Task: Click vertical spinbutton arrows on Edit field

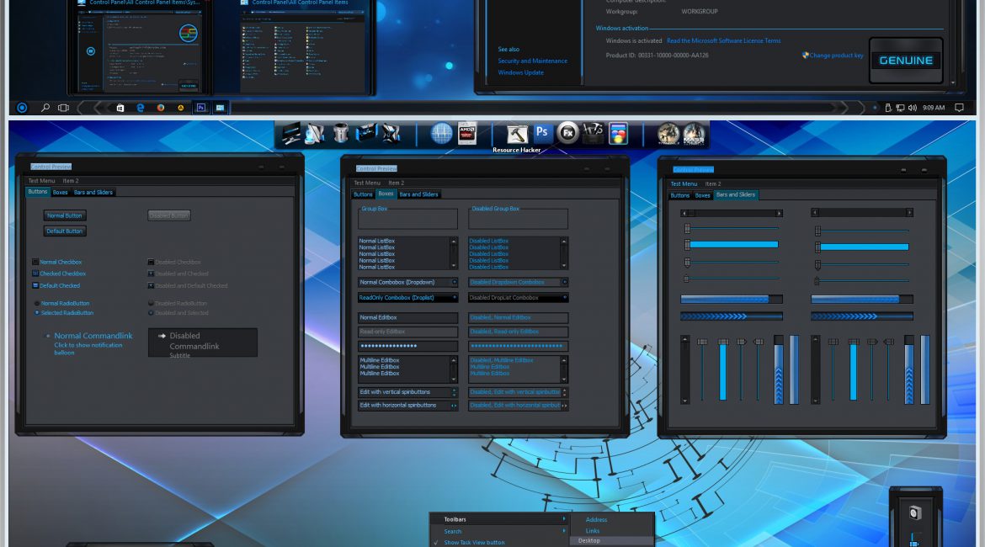Action: (454, 392)
